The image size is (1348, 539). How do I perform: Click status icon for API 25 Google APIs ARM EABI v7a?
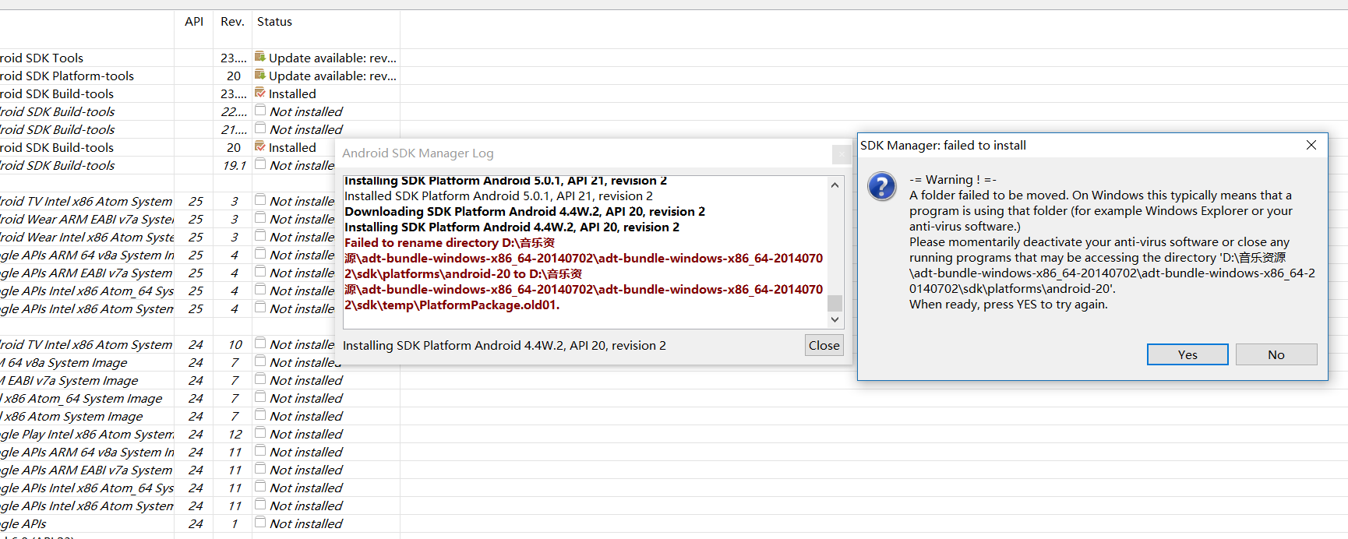click(x=260, y=272)
